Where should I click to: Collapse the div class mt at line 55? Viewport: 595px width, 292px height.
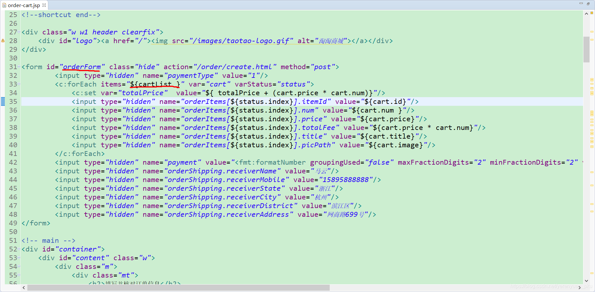[x=19, y=275]
